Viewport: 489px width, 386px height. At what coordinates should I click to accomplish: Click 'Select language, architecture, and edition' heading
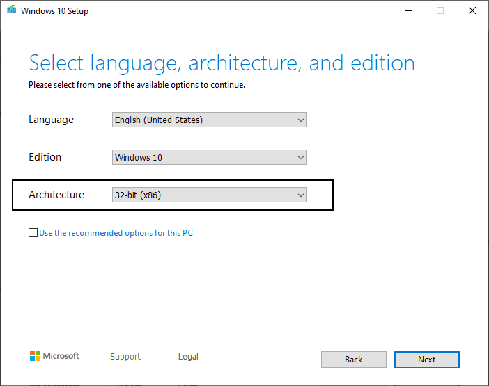point(222,63)
